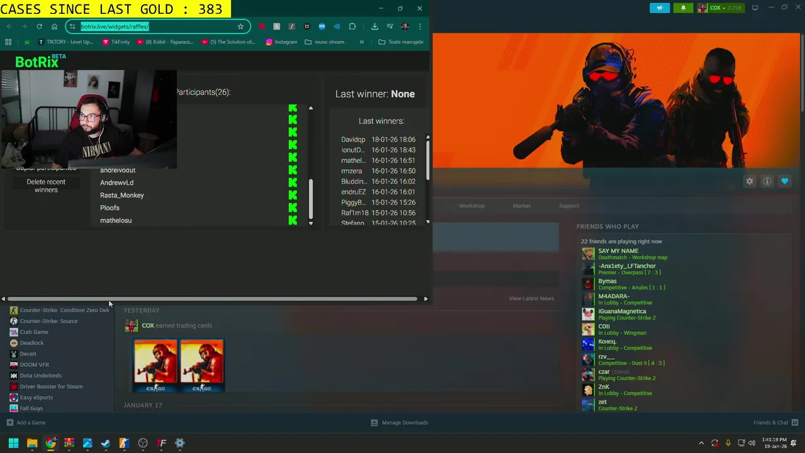Click View Latest News link

coord(531,298)
